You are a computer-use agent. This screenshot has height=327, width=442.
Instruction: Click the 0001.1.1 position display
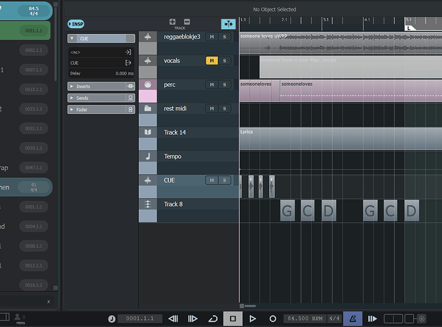pyautogui.click(x=140, y=319)
